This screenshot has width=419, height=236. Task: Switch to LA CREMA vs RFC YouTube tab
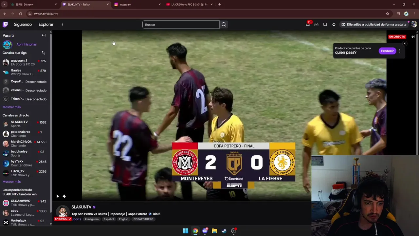click(x=189, y=5)
